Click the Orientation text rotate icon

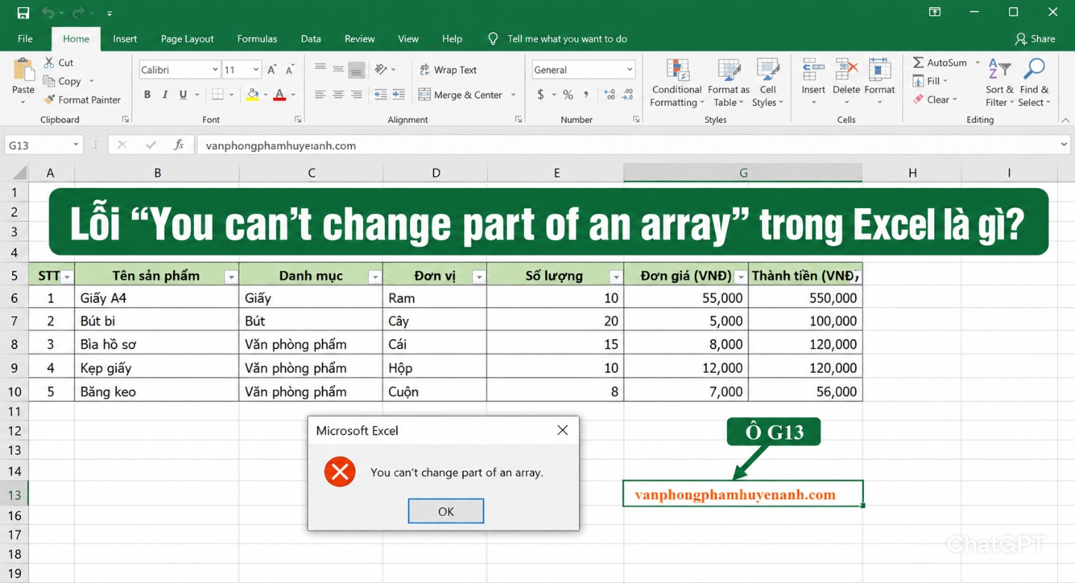click(382, 69)
